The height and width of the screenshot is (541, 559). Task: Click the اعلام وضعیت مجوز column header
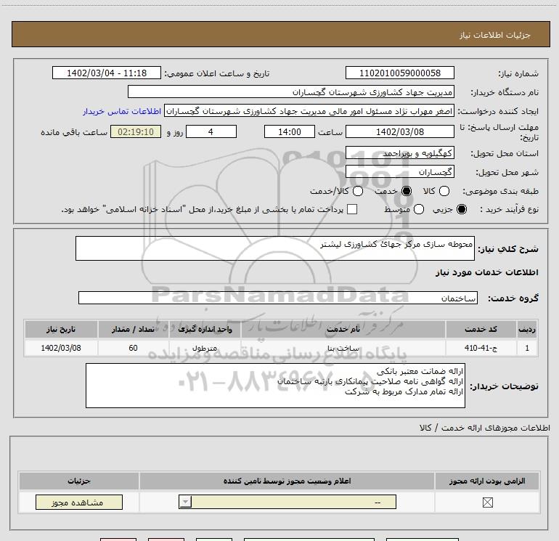(287, 481)
